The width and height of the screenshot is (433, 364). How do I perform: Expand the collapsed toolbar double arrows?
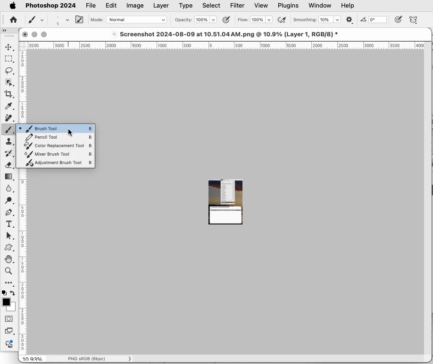click(4, 30)
